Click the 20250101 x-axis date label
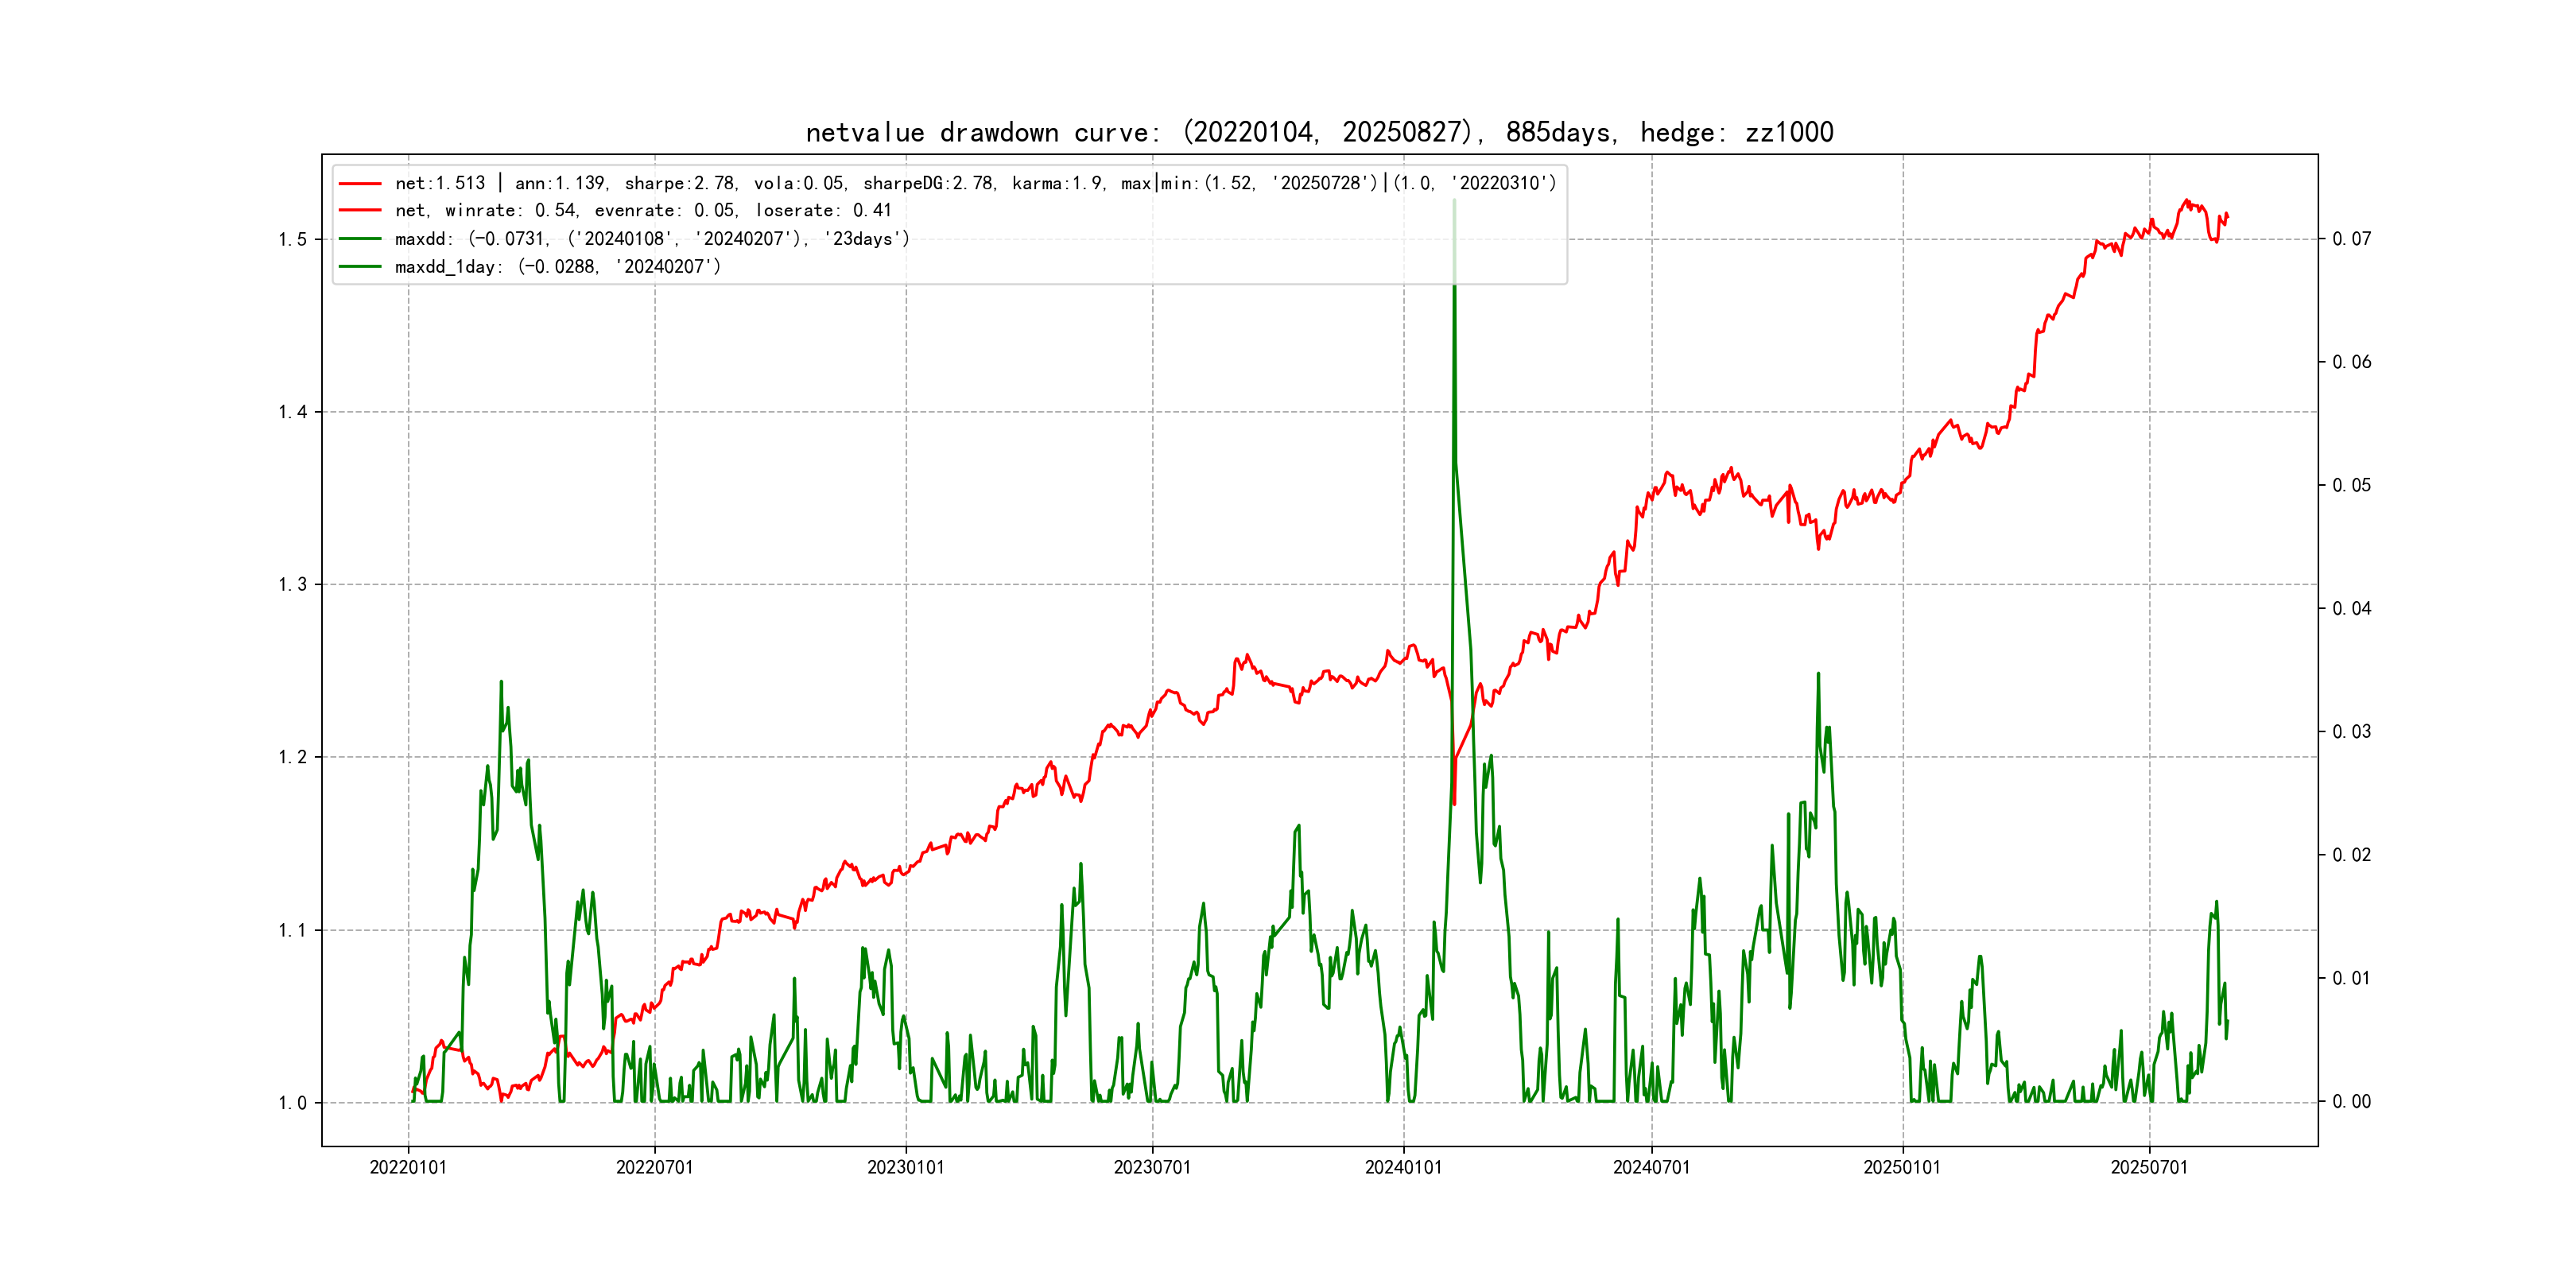 click(1901, 1168)
